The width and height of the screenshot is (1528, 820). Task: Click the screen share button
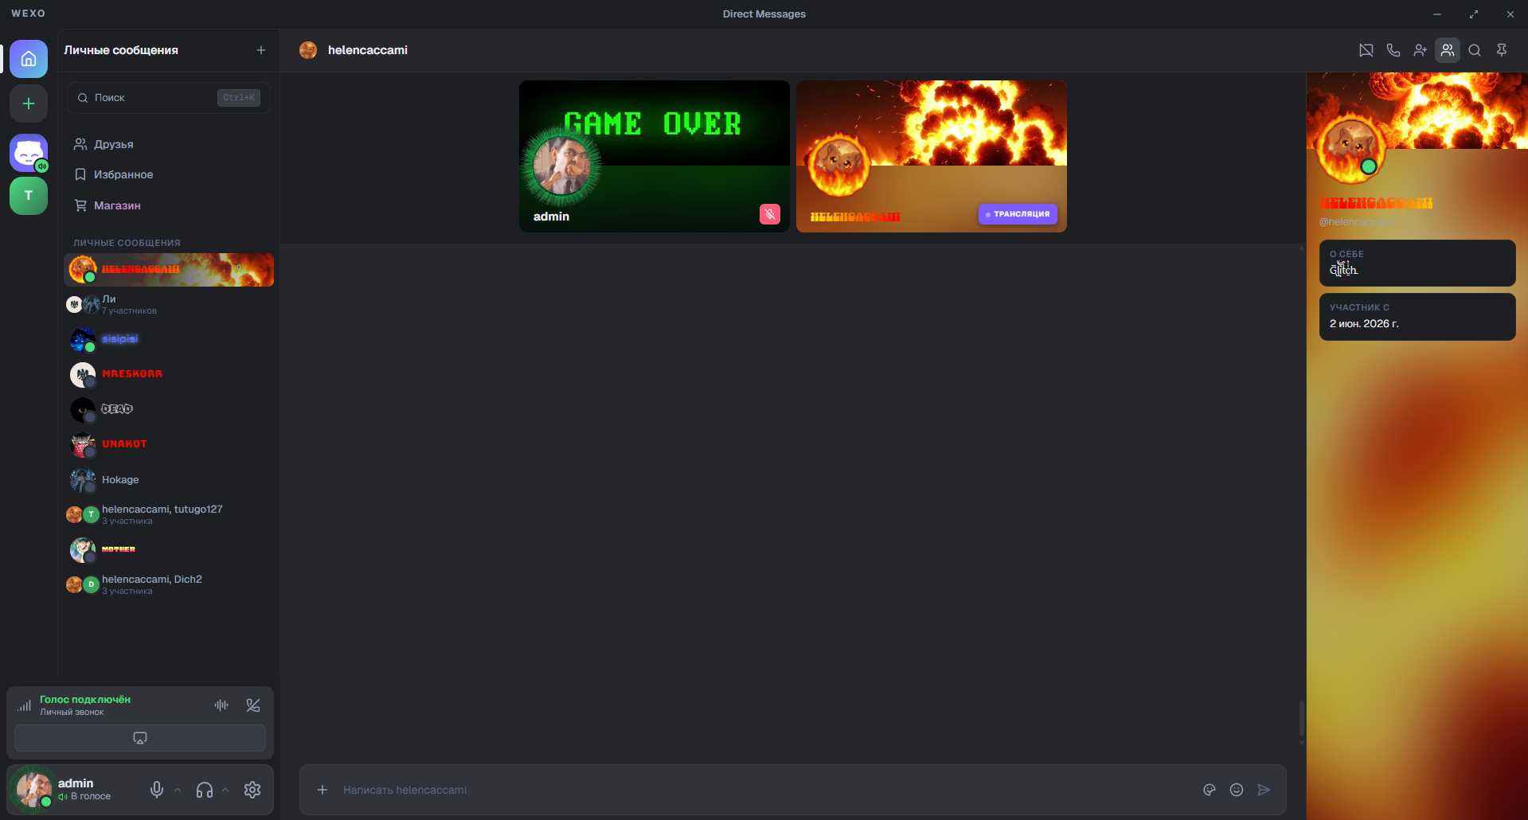pos(140,738)
